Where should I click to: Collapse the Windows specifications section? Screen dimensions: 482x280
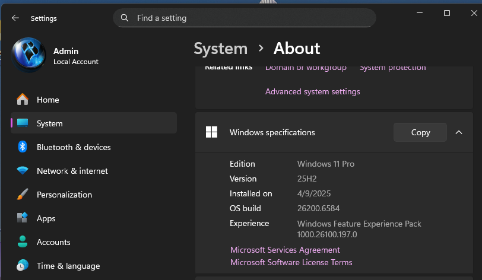pyautogui.click(x=459, y=132)
